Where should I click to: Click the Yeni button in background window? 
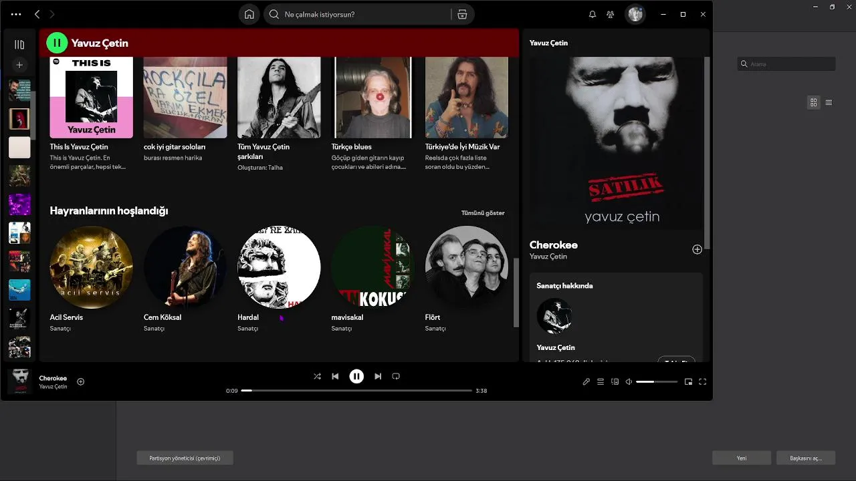742,458
